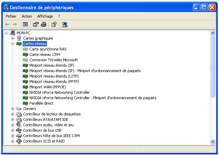This screenshot has height=155, width=219.
Task: Click the scrollbar down arrow
Action: [213, 141]
